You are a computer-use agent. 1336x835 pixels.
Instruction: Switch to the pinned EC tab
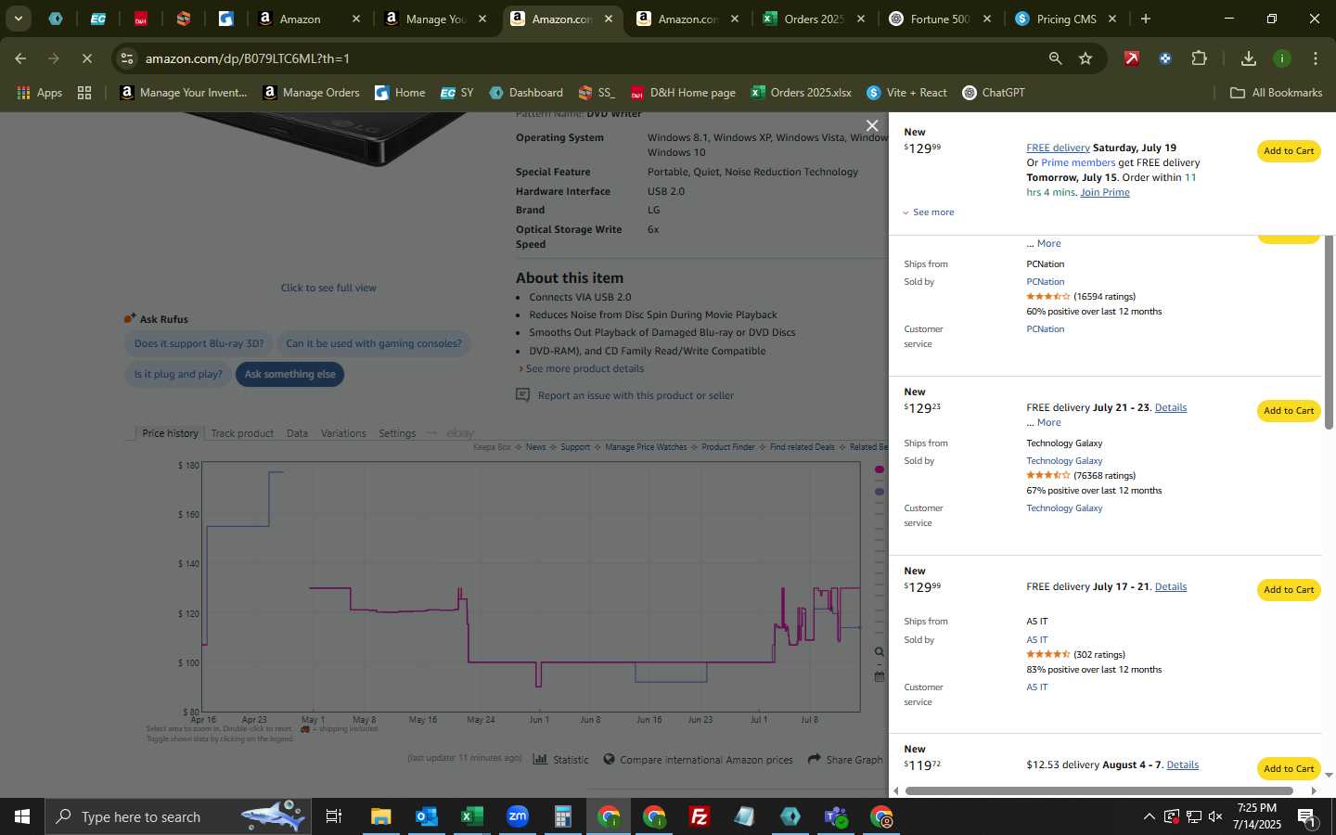coord(97,19)
